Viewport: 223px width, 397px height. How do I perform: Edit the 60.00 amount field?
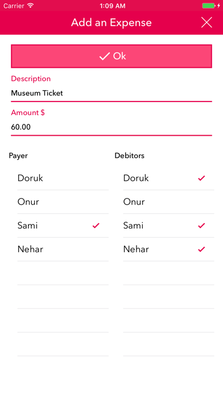coord(111,127)
